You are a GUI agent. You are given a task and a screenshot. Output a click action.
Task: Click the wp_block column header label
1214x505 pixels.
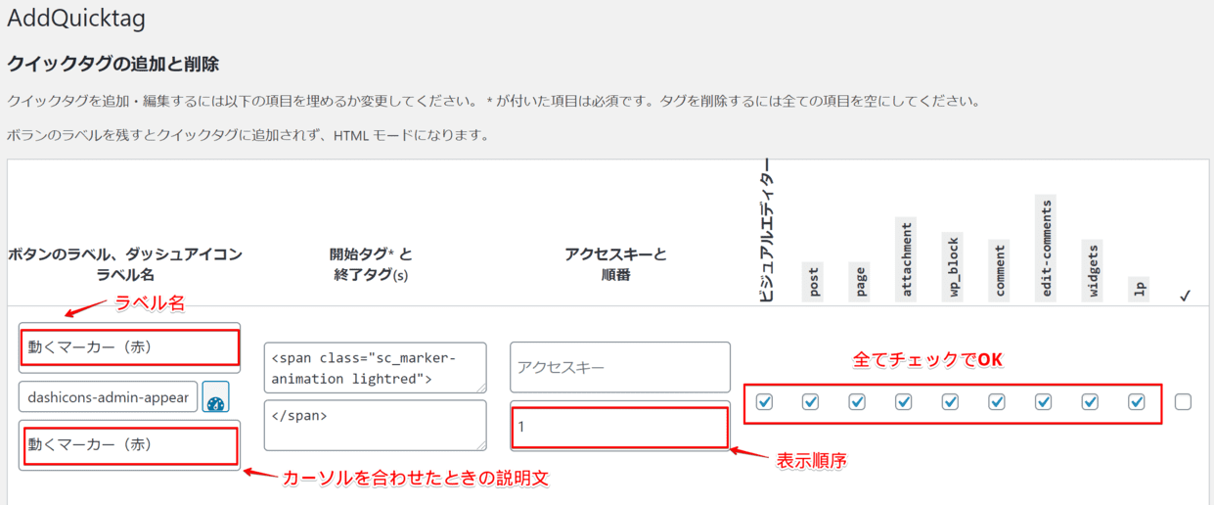point(952,266)
